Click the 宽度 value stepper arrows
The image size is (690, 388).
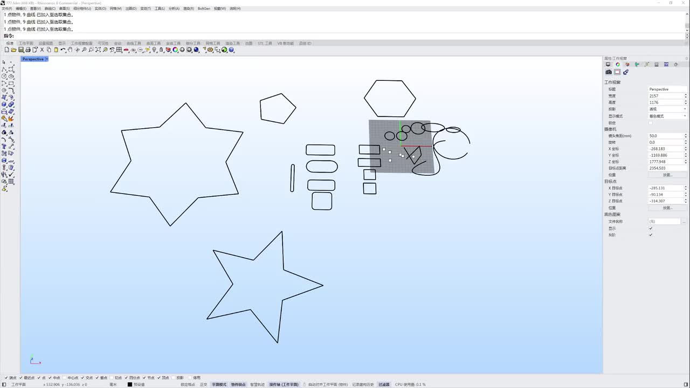point(686,96)
